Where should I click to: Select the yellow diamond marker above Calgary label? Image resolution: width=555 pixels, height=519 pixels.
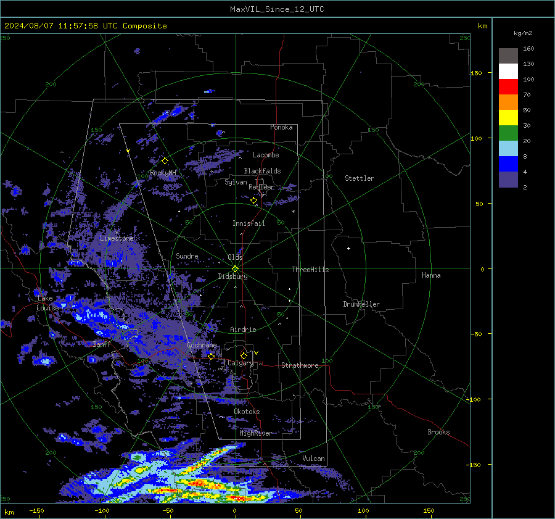[x=244, y=355]
